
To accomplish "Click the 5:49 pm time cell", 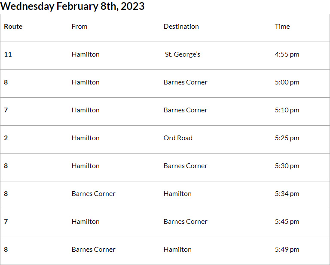I will coord(287,250).
